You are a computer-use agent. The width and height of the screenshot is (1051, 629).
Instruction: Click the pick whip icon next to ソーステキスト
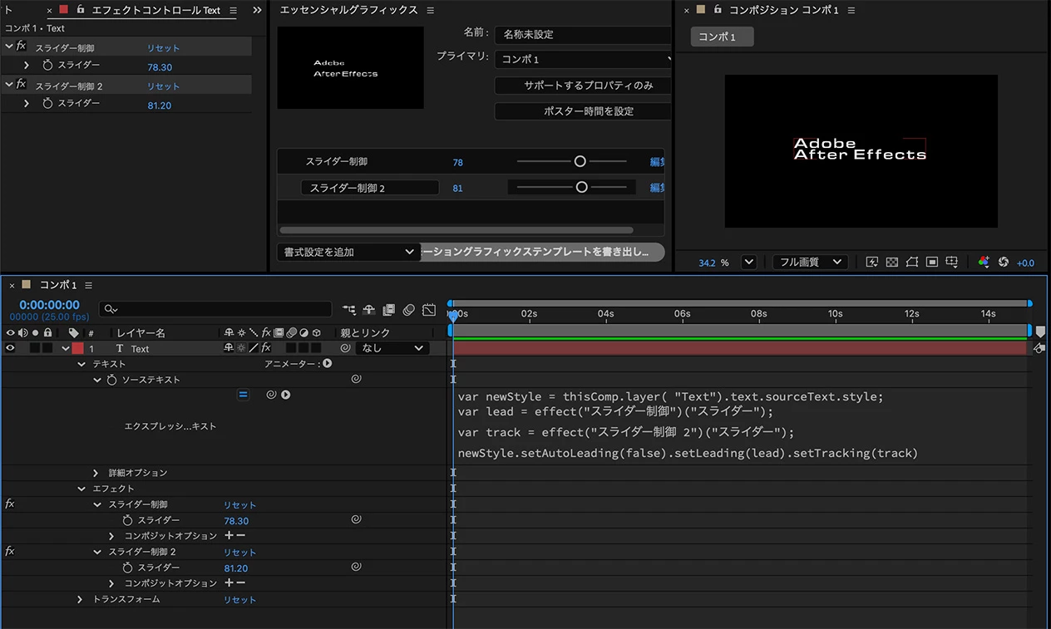(356, 379)
